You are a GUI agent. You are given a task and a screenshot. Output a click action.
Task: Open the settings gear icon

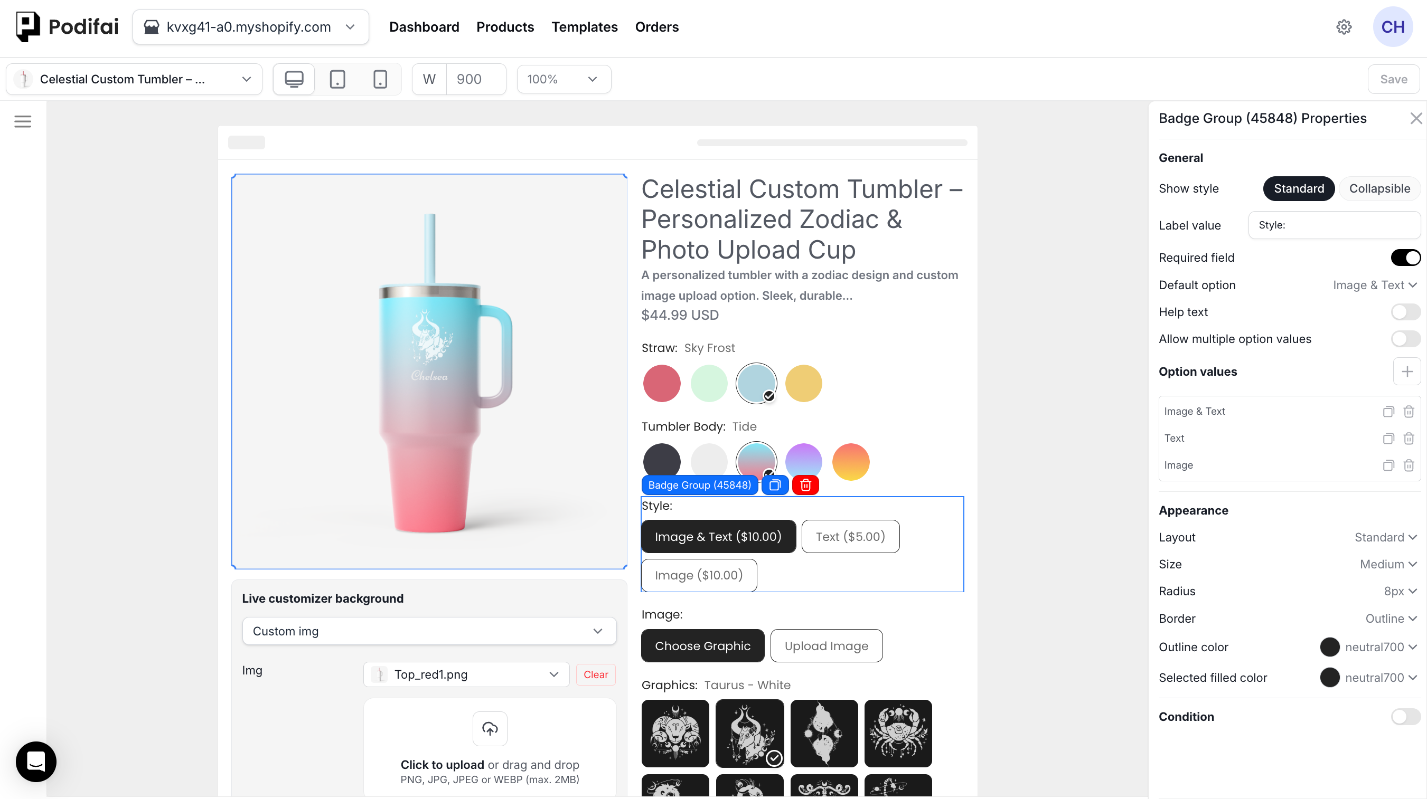point(1344,26)
